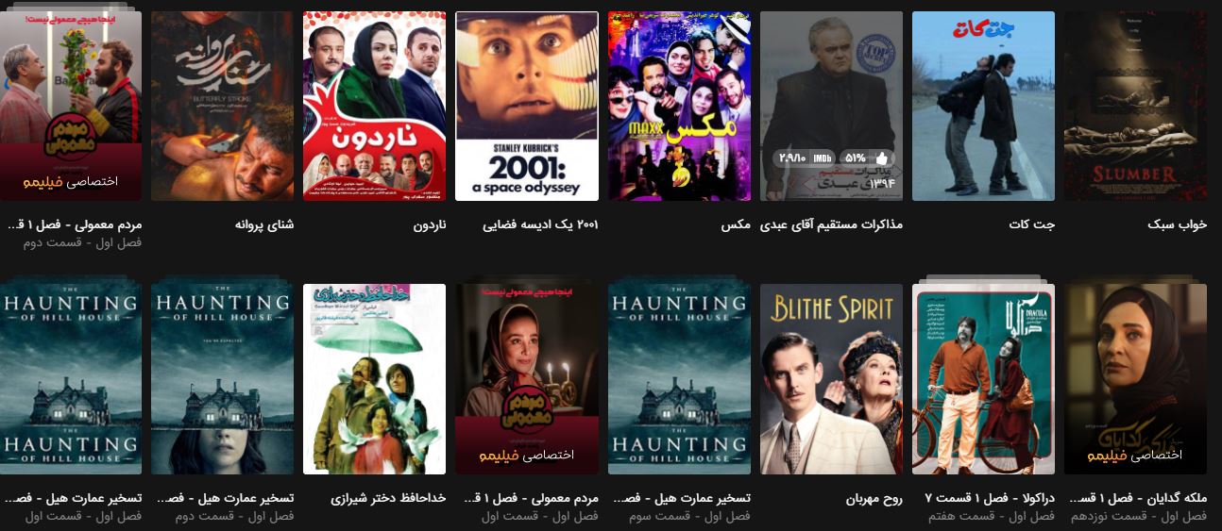
Task: Select the مکس (Maxx) movie poster
Action: click(x=679, y=106)
